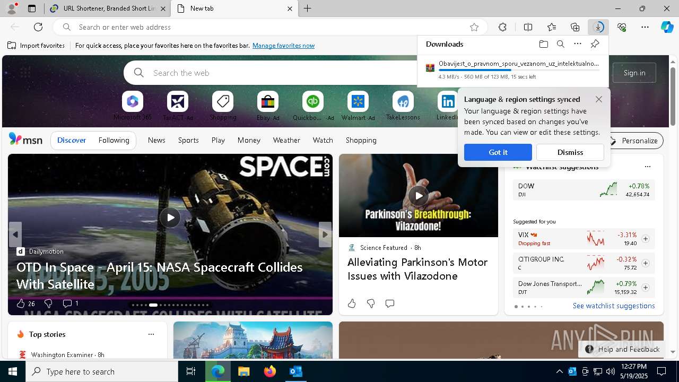Click the Dismiss button

pos(570,152)
